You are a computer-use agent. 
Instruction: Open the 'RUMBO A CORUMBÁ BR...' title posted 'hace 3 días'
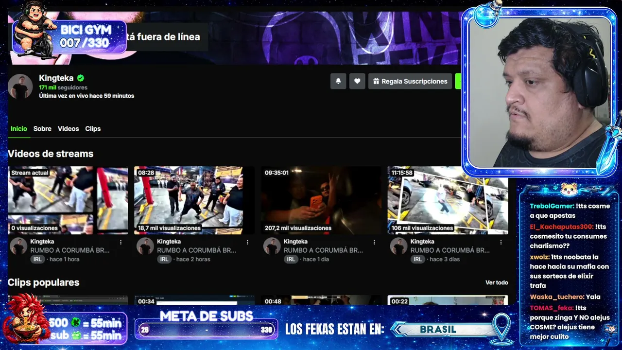coord(450,250)
